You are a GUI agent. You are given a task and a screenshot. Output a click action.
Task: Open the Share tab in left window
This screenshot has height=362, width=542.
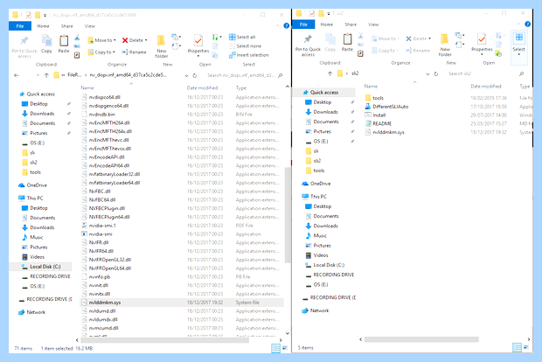(66, 26)
